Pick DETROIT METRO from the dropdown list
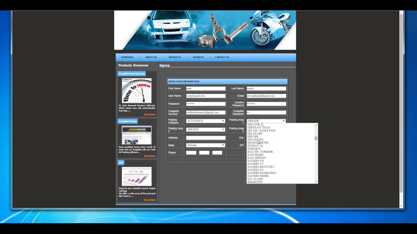 [281, 143]
